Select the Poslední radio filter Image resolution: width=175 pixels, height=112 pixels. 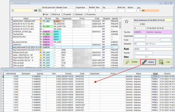pyautogui.click(x=66, y=14)
